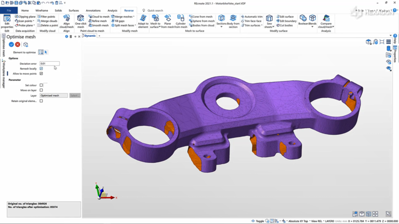This screenshot has height=224, width=399.
Task: Select the Align cloud/mesh tool
Action: [66, 21]
